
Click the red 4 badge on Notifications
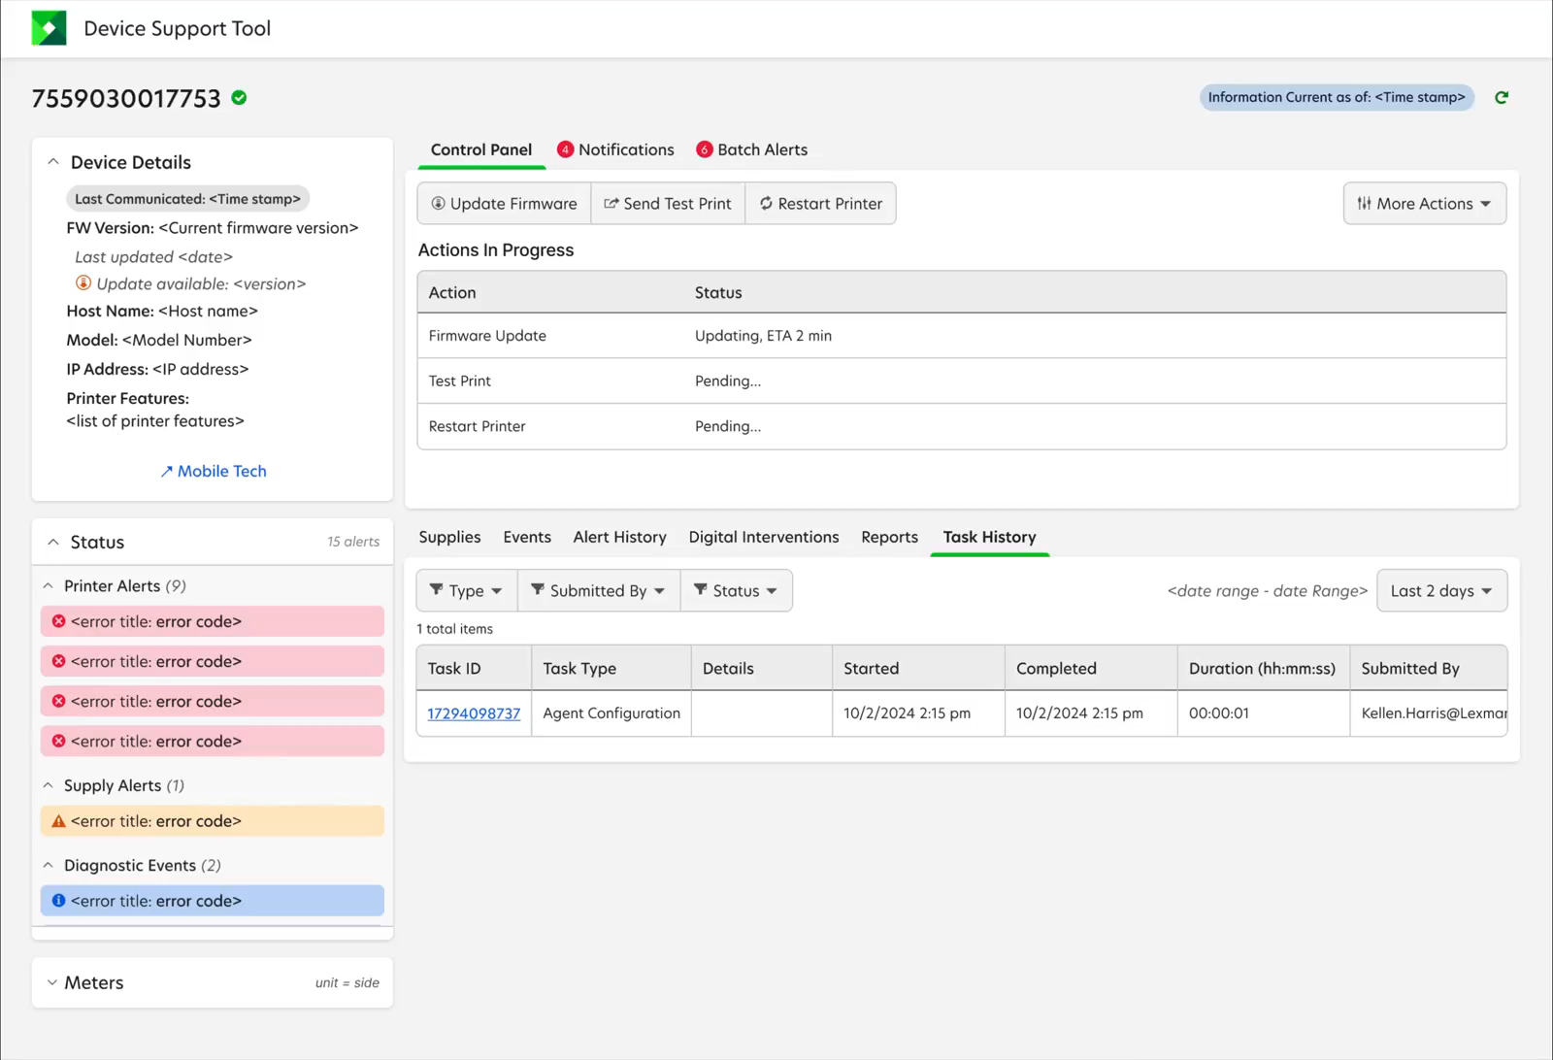[565, 149]
